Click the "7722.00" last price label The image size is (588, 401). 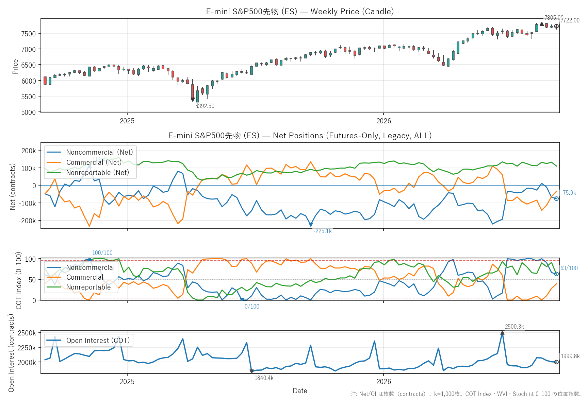click(570, 20)
